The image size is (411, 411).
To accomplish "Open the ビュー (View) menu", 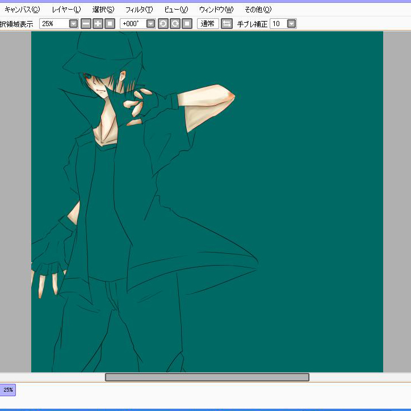I will coord(175,10).
